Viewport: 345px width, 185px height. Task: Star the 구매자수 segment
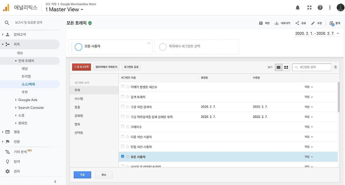127,127
